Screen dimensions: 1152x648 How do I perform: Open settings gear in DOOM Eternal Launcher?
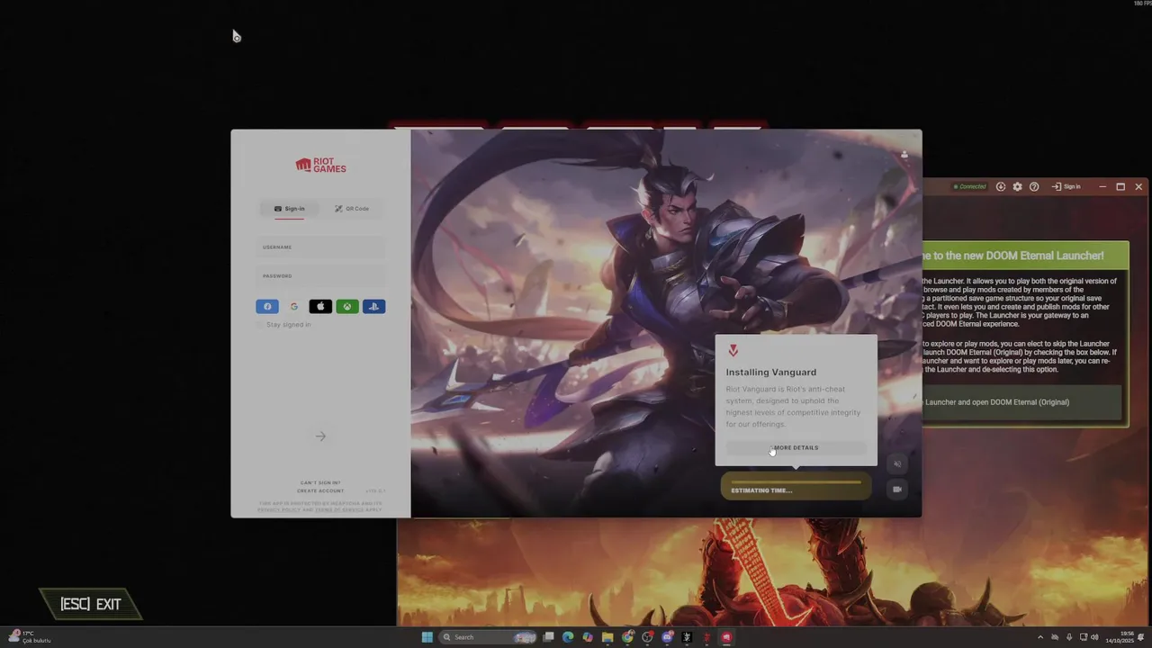1017,187
